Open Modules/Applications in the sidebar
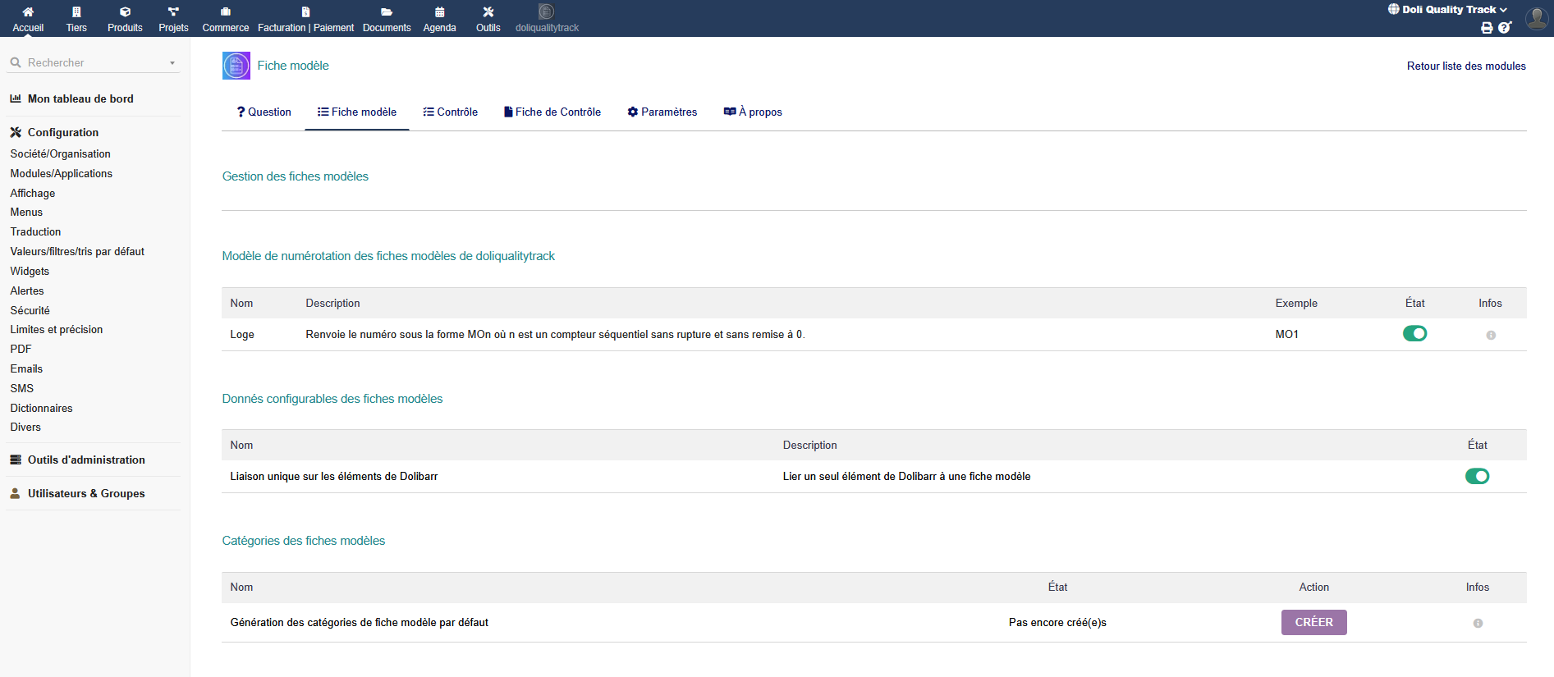Screen dimensions: 1554x677 [x=62, y=174]
